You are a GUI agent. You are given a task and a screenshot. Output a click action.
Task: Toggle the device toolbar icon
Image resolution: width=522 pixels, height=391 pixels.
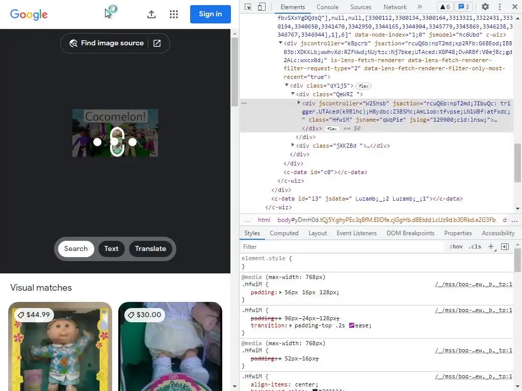(x=262, y=7)
